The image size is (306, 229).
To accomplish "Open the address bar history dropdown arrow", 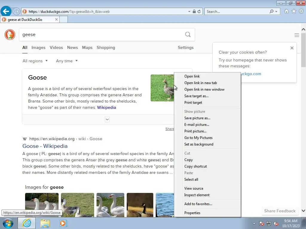I will (x=189, y=12).
